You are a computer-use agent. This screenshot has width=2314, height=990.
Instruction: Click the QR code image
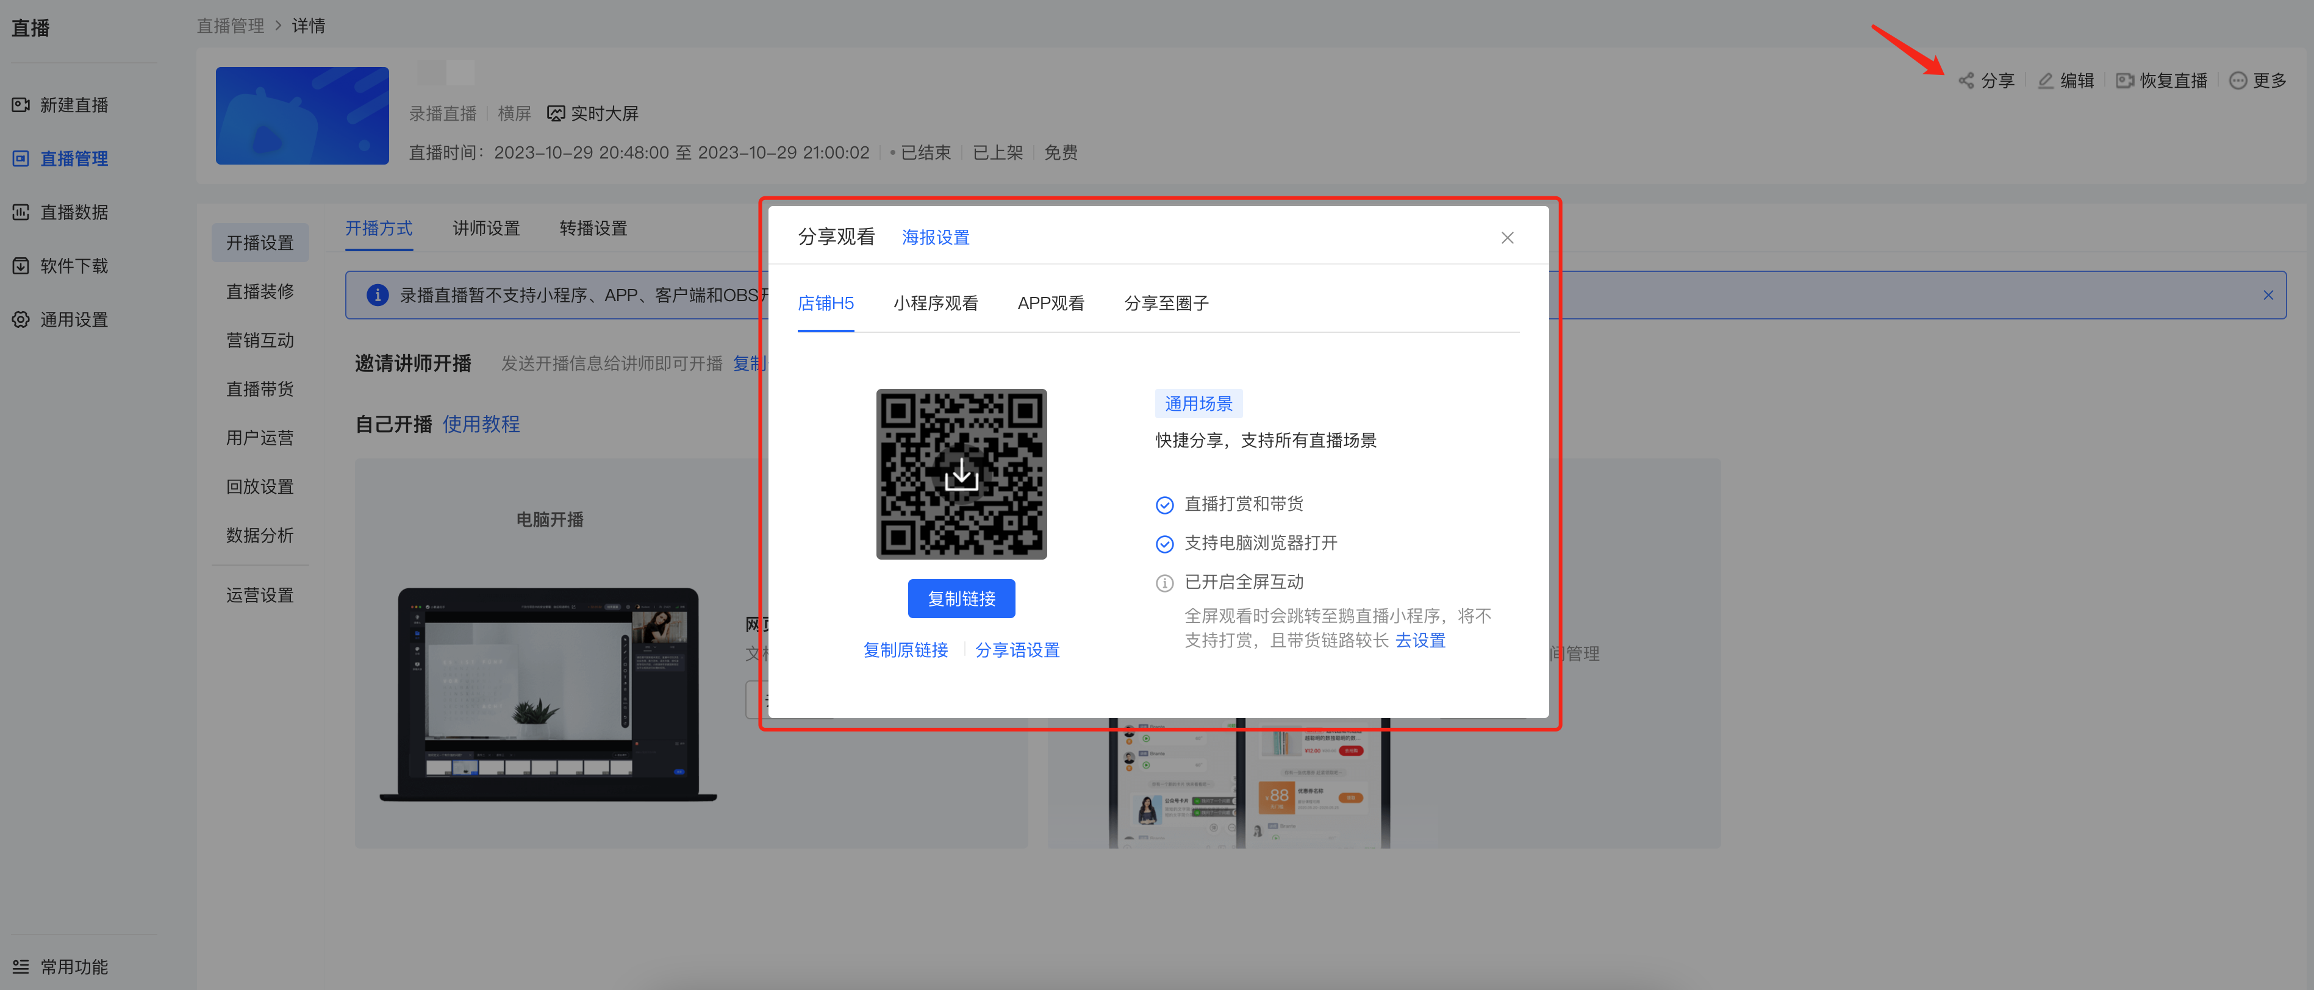961,474
